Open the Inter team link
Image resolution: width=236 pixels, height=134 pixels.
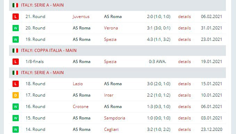[109, 95]
